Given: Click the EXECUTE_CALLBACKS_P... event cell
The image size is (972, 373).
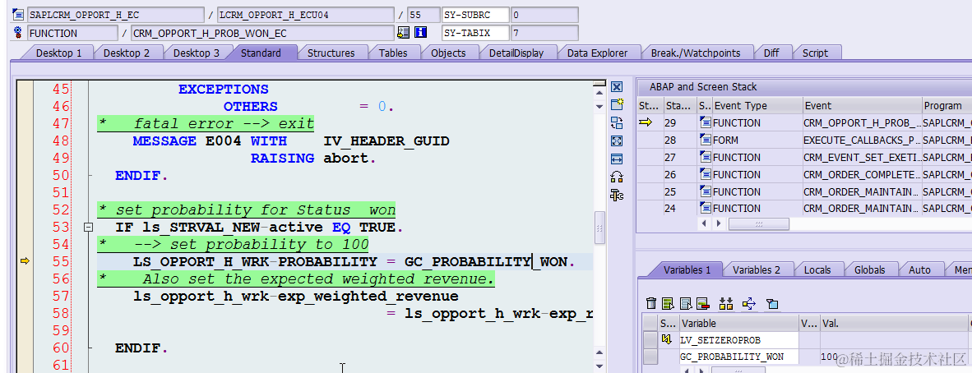Looking at the screenshot, I should (862, 140).
